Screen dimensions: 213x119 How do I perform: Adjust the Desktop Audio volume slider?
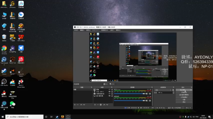[129, 101]
